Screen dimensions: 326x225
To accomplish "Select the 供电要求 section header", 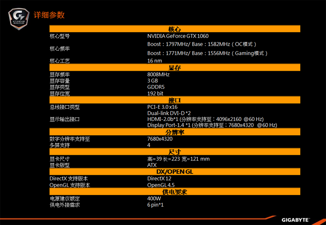I will tap(175, 192).
